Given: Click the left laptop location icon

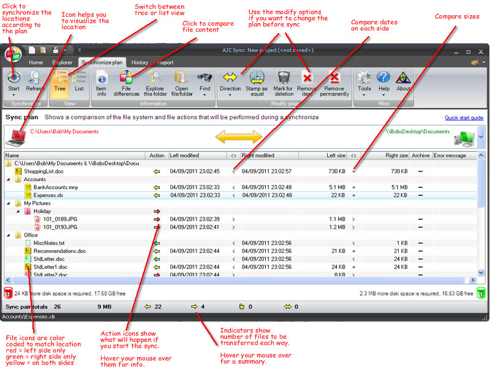Looking at the screenshot, I should [x=17, y=138].
